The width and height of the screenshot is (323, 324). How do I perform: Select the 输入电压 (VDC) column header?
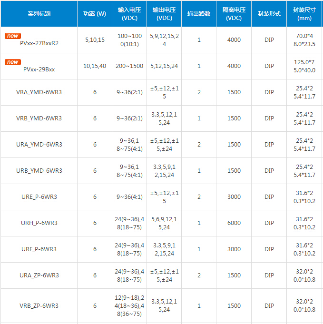click(x=129, y=14)
